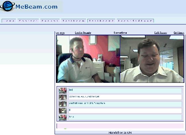The height and width of the screenshot is (135, 186).
Task: Open the RecordedRoom tab
Action: point(135,21)
